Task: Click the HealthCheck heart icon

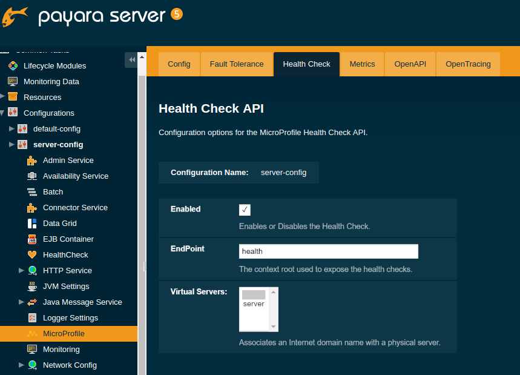Action: 32,255
